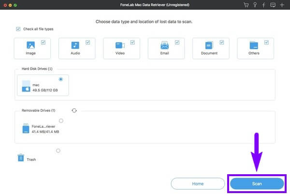Viewport: 290px width, 196px height.
Task: Start scanning with the Scan button
Action: click(257, 183)
